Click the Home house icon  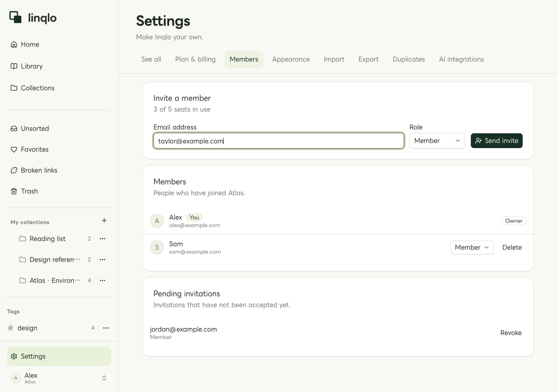[x=14, y=44]
